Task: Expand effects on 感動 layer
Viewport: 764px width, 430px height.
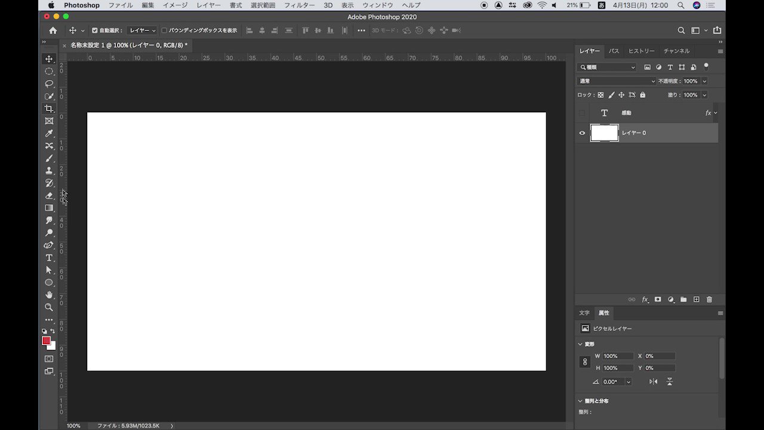Action: click(x=716, y=113)
